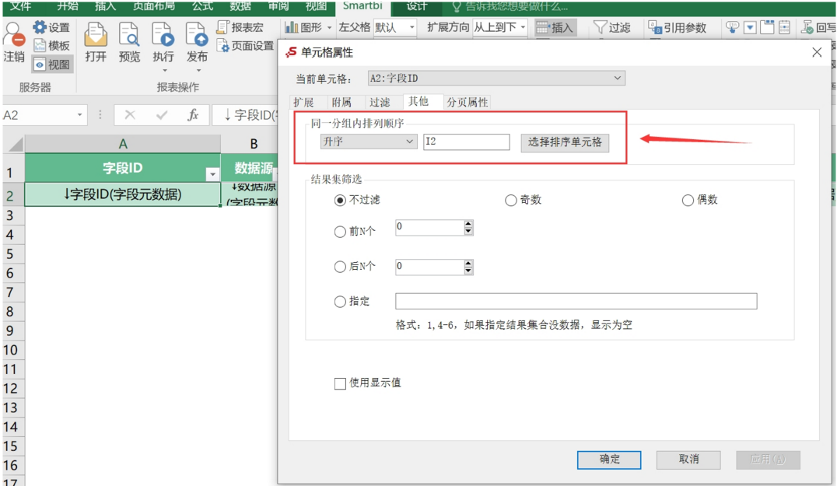
Task: Open the 左父格 默认 dropdown
Action: [395, 27]
